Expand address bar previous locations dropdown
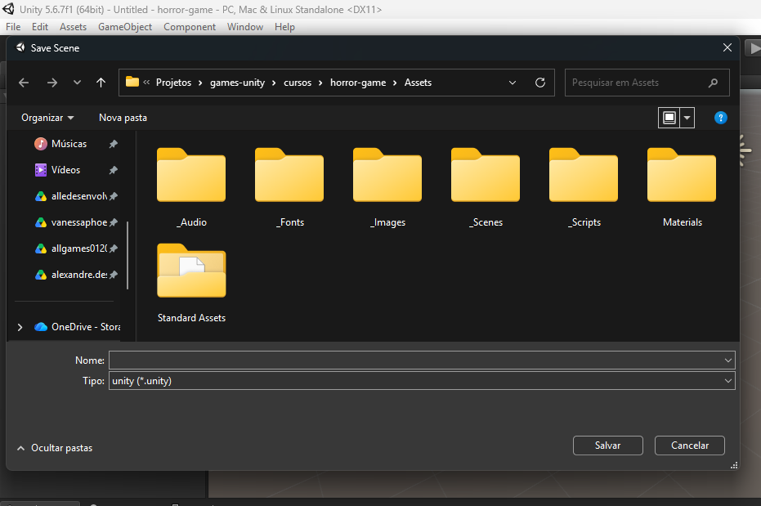The image size is (761, 506). click(x=513, y=83)
